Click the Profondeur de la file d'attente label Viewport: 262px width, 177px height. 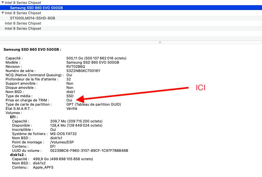coord(32,79)
